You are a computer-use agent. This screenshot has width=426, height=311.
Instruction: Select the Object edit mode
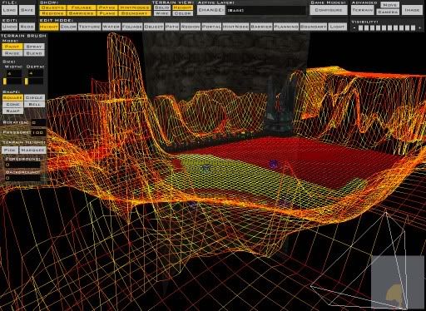(154, 27)
